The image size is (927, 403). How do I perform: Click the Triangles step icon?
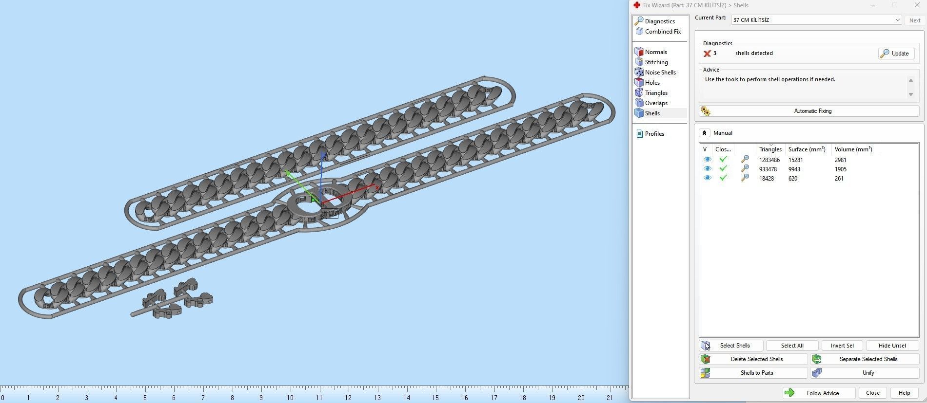(x=639, y=93)
